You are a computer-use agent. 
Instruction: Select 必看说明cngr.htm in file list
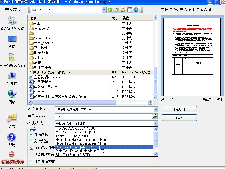[47, 77]
